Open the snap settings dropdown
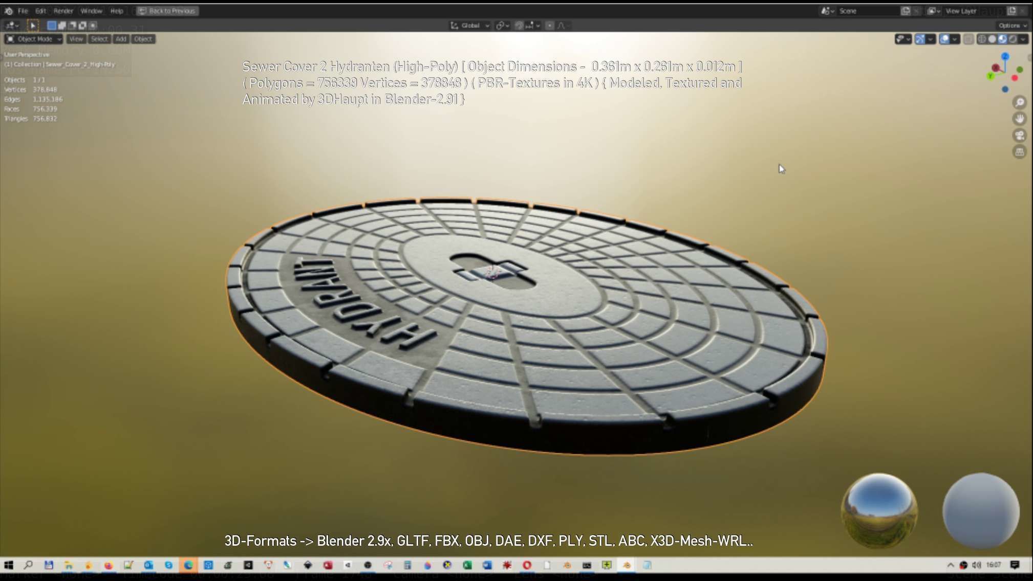The width and height of the screenshot is (1033, 581). [533, 25]
